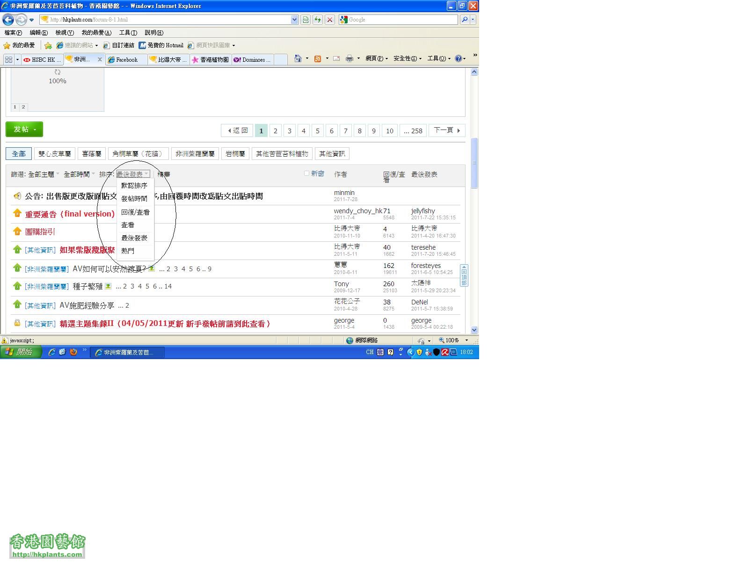Viewport: 750px width, 563px height.
Task: Click the image attachment icon after 種子繁殖
Action: click(x=108, y=286)
